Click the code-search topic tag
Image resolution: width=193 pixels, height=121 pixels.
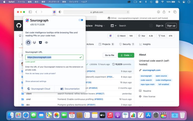(146, 80)
